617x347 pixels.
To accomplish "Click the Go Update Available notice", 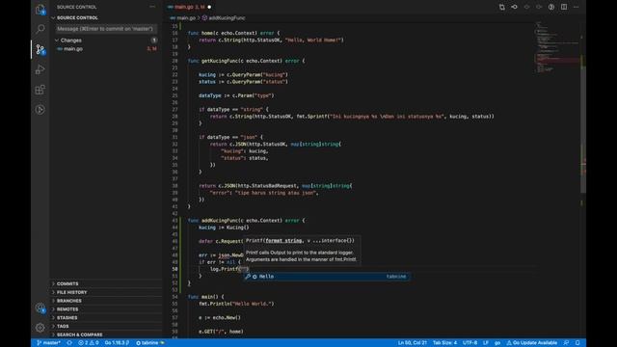I will coord(531,343).
